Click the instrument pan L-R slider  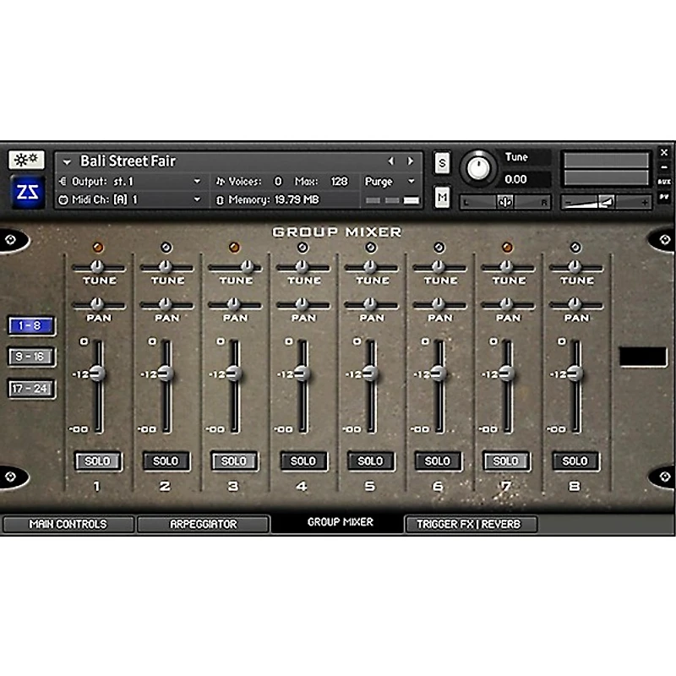click(504, 202)
